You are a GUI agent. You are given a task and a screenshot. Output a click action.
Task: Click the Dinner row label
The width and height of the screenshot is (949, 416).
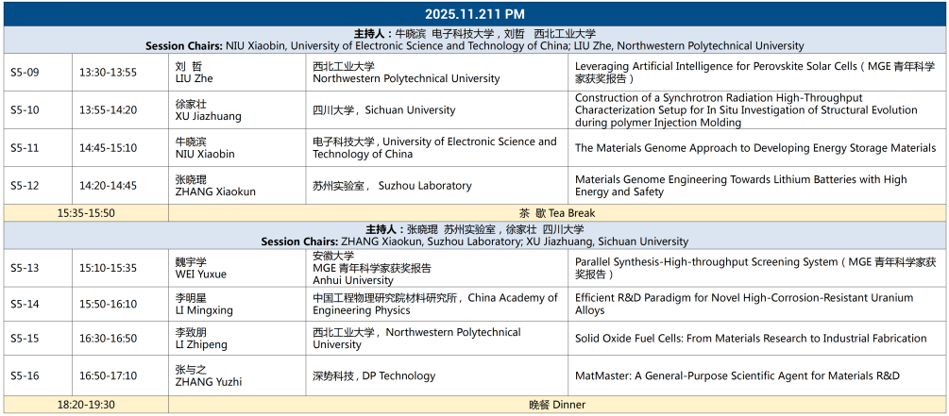click(557, 405)
